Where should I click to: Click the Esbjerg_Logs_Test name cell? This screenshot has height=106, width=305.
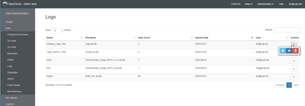56,44
